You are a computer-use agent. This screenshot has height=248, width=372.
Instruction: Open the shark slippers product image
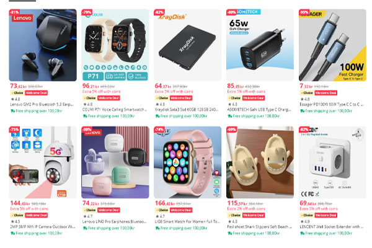pyautogui.click(x=260, y=162)
